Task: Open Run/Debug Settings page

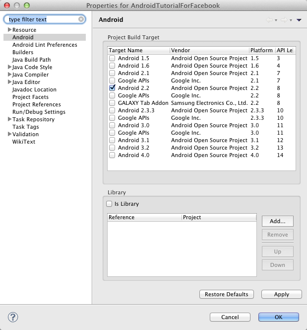Action: click(39, 112)
